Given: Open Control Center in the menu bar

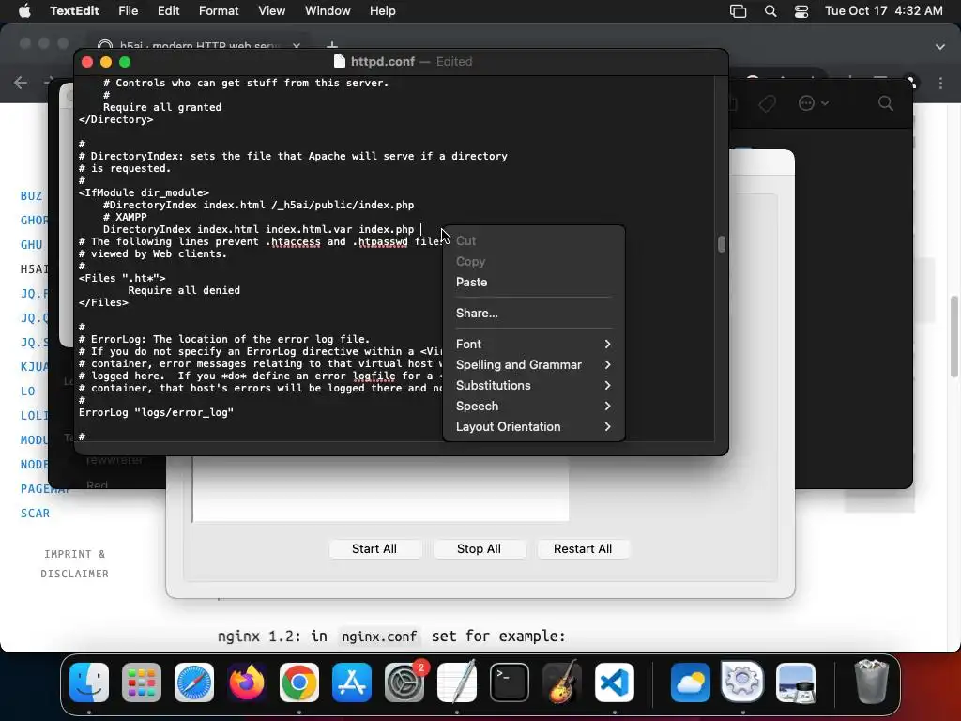Looking at the screenshot, I should click(801, 11).
